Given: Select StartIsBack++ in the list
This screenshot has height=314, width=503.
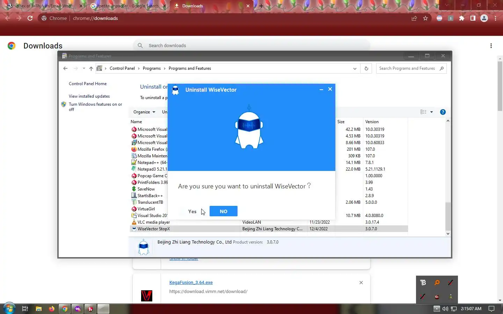Looking at the screenshot, I should 150,196.
